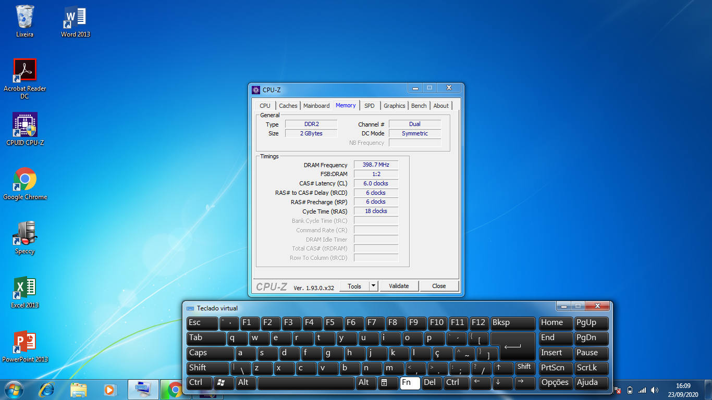The width and height of the screenshot is (712, 400).
Task: Toggle the left Ctrl key on virtual keyboard
Action: (200, 383)
